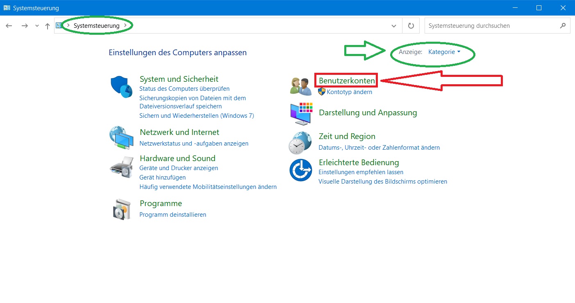
Task: Click Datums-, Uhrzeit- oder Zahlenformat ändern
Action: pyautogui.click(x=379, y=148)
